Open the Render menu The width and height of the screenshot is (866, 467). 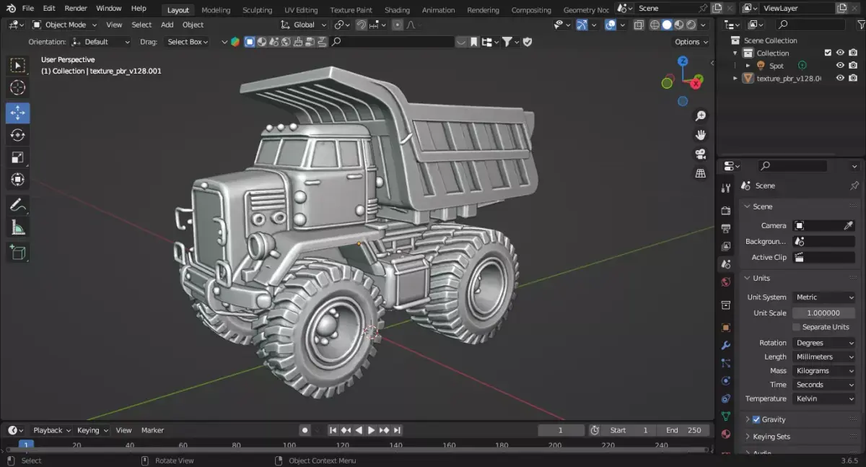pyautogui.click(x=76, y=8)
